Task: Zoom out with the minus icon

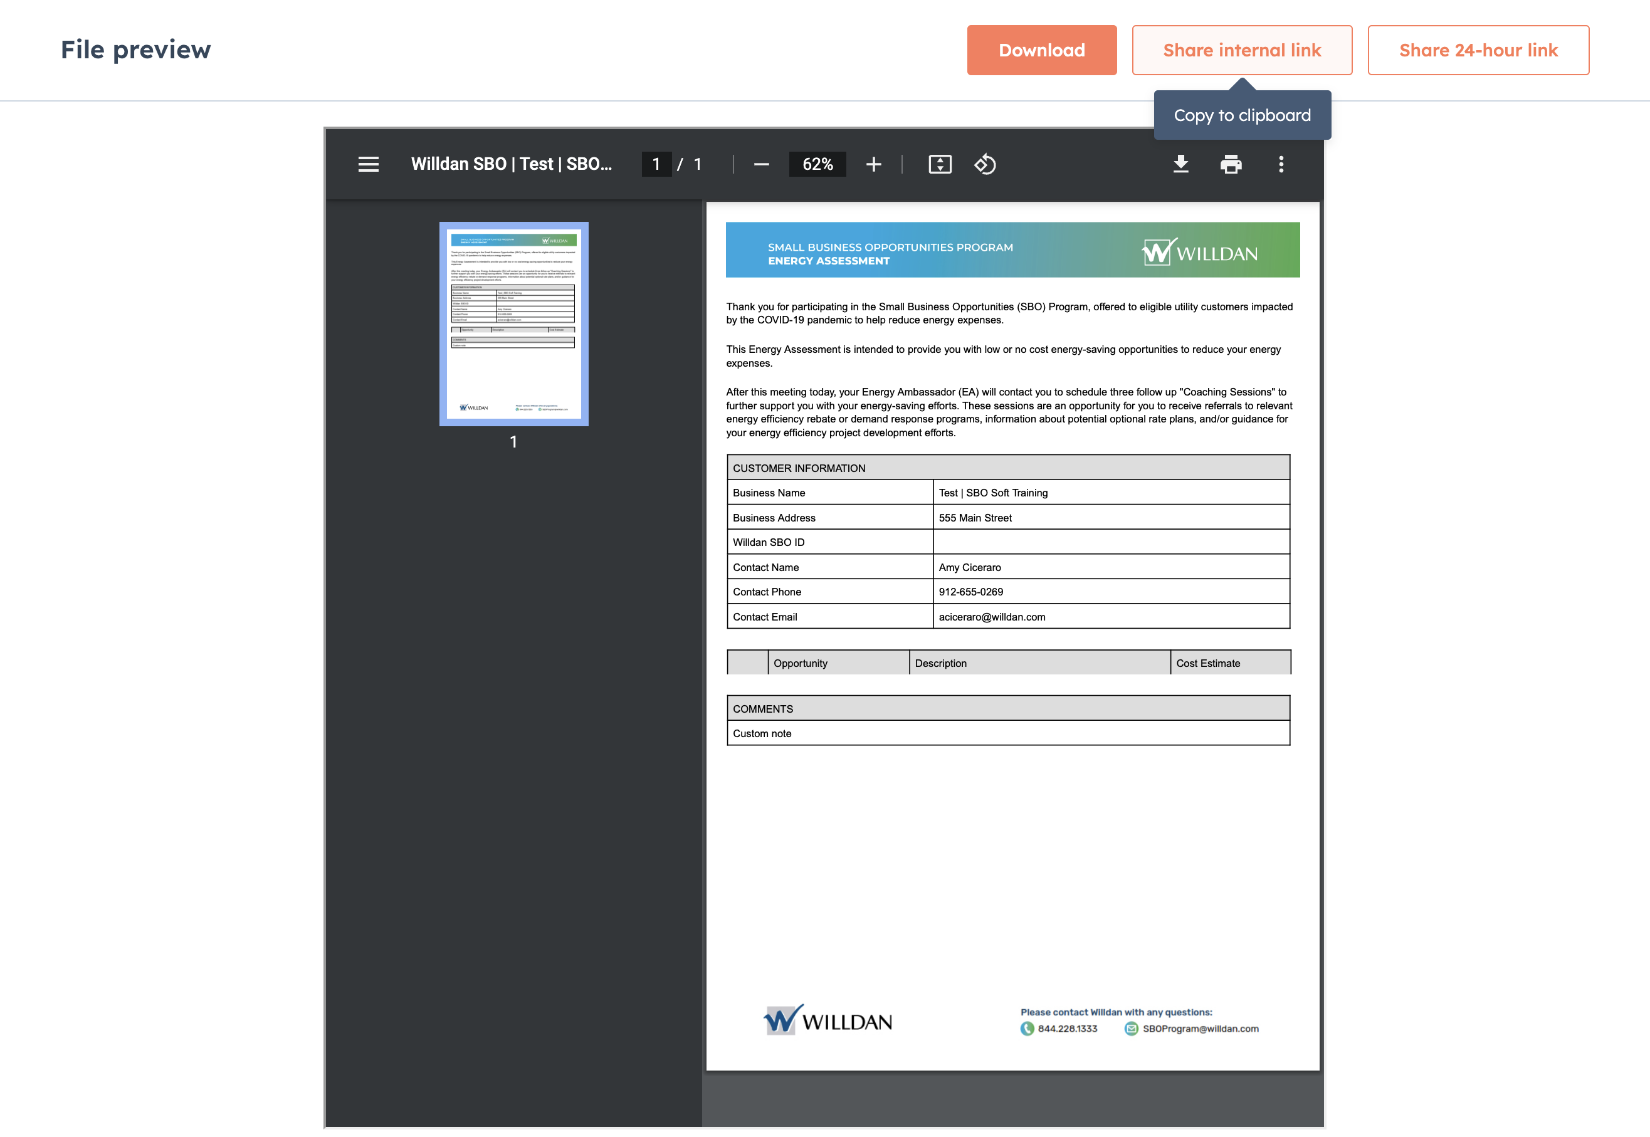Action: point(761,165)
